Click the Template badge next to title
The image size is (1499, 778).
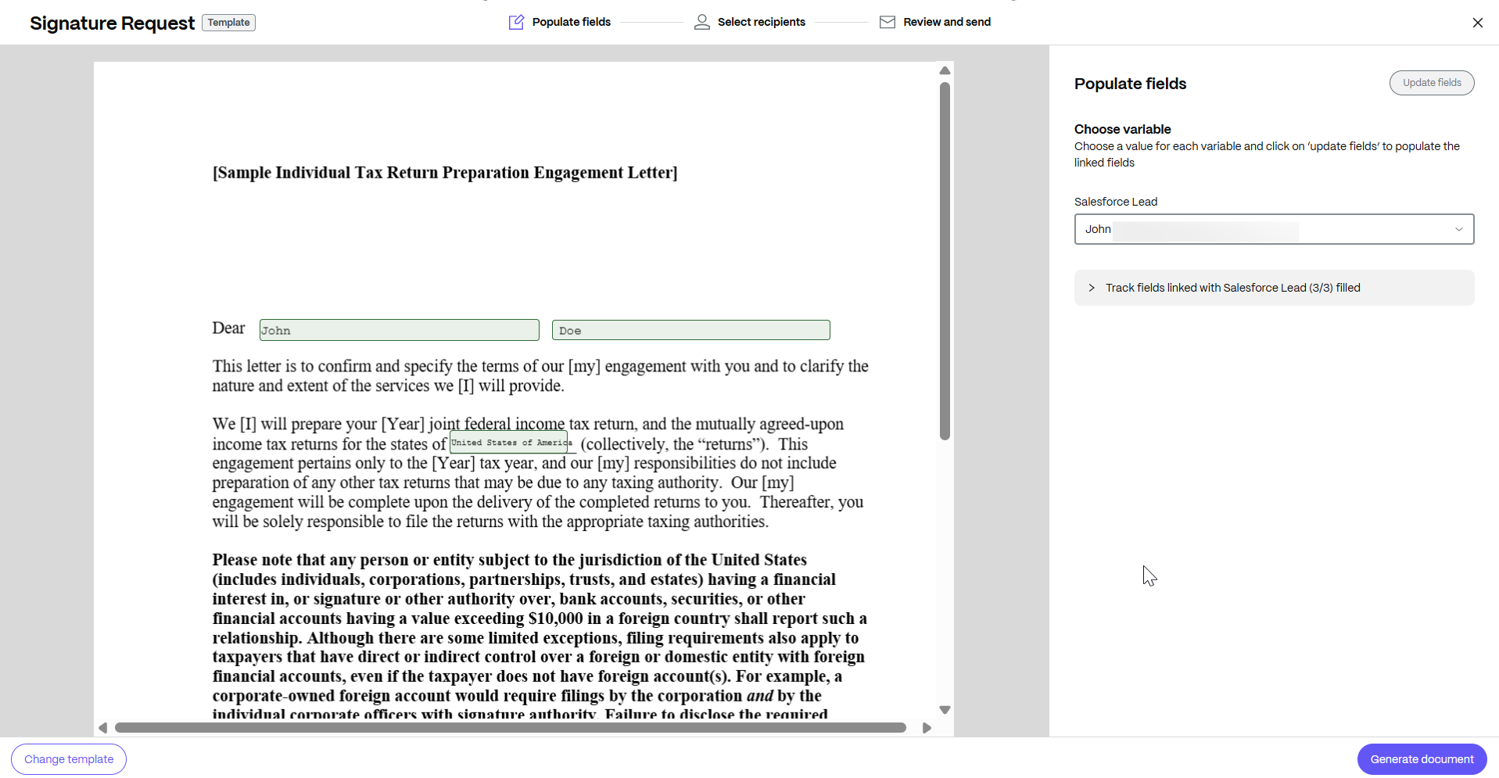tap(228, 23)
